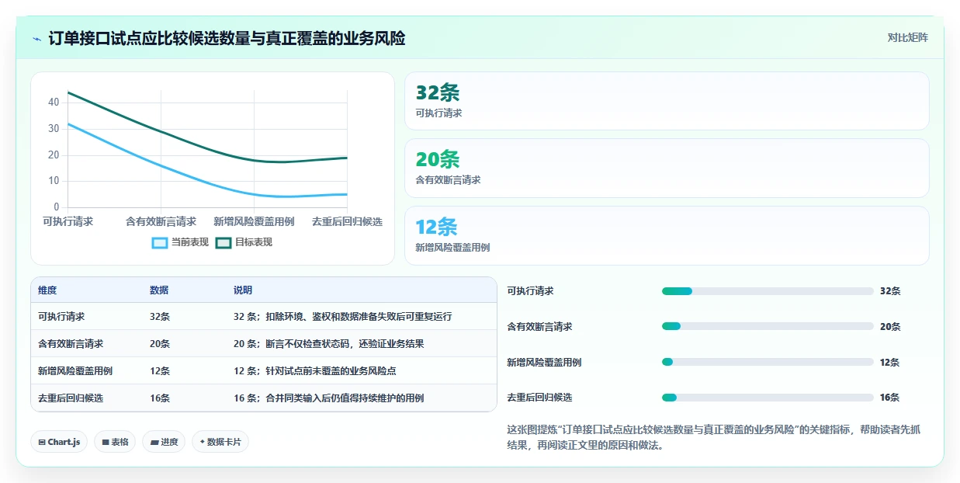
Task: Click chart x-axis label 去重后回归候选
Action: click(347, 221)
